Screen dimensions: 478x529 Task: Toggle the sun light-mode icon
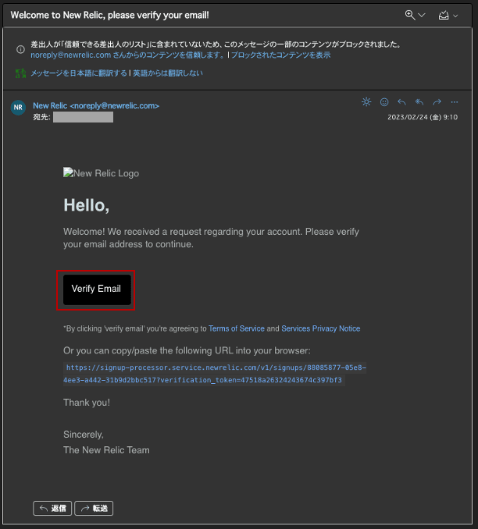pyautogui.click(x=366, y=101)
